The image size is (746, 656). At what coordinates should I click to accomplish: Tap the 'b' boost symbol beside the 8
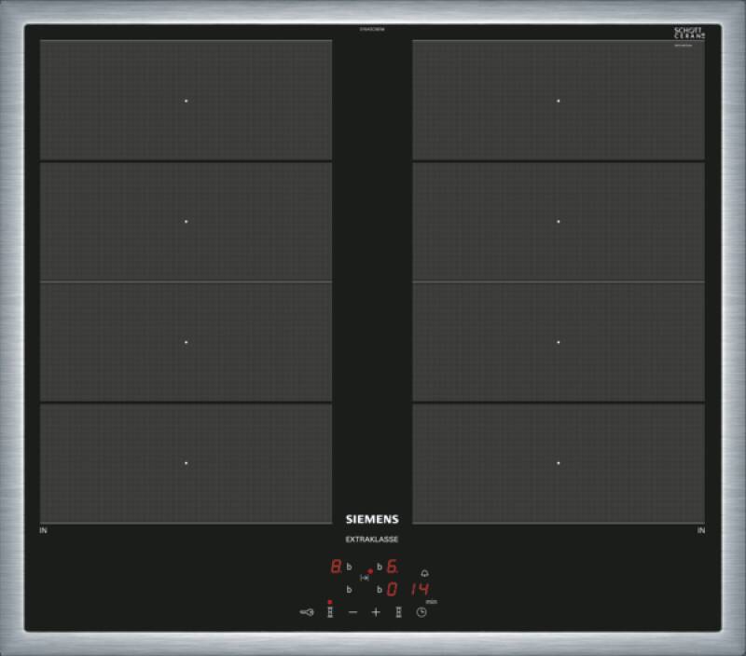coord(349,567)
